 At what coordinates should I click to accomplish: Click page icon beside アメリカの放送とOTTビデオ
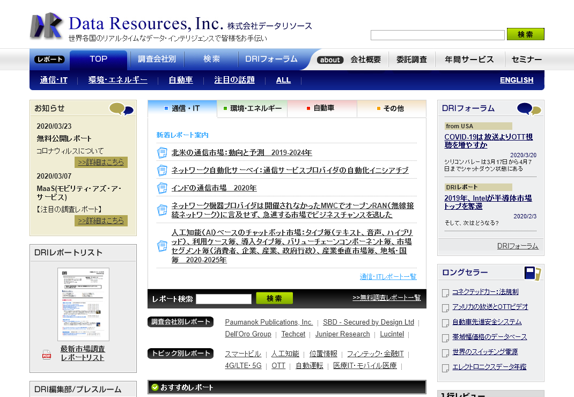pos(445,308)
